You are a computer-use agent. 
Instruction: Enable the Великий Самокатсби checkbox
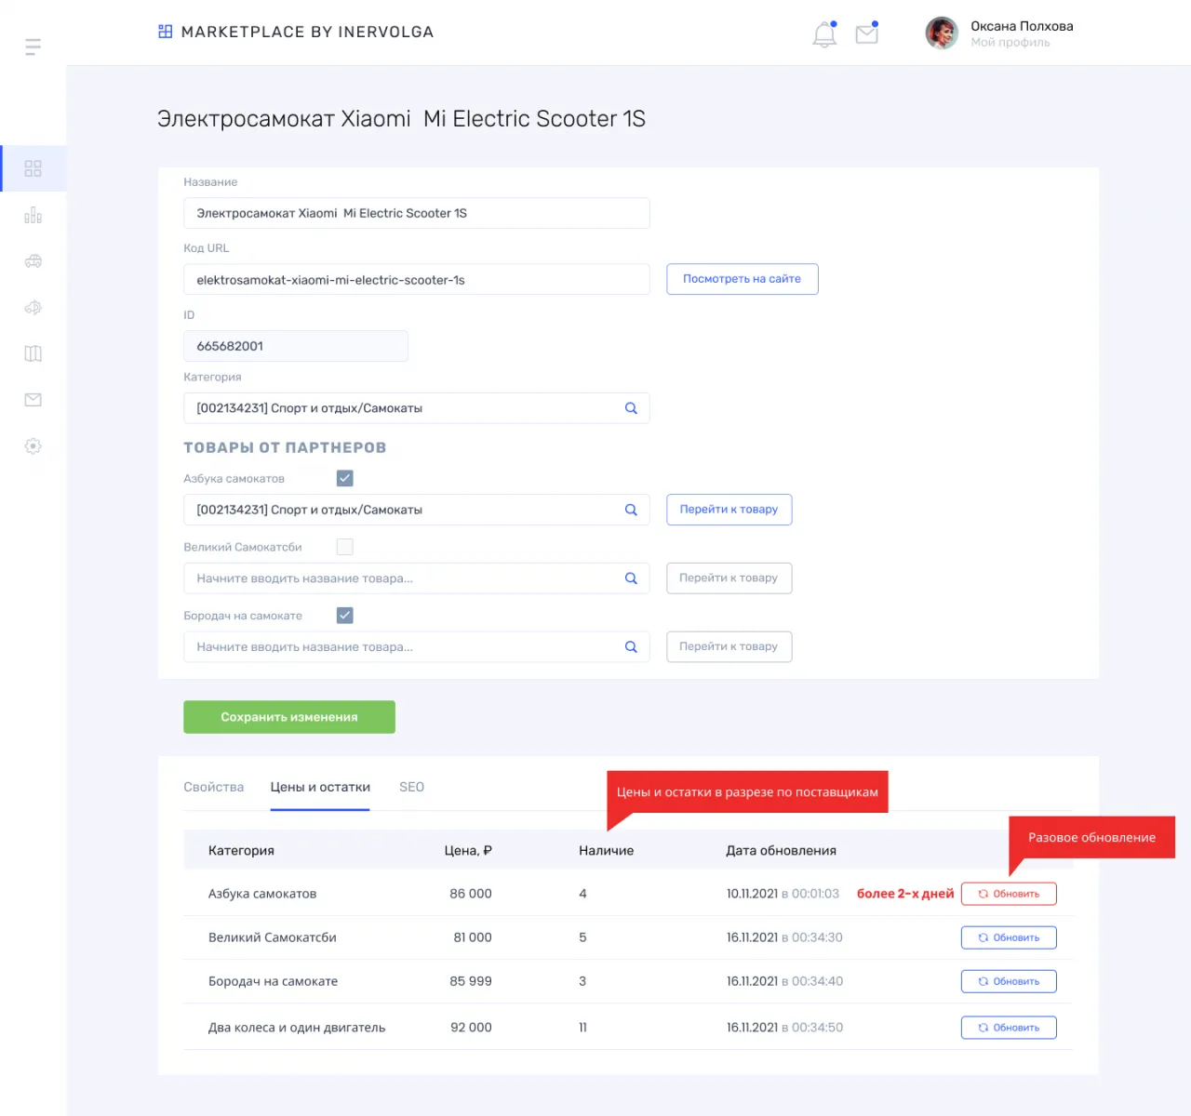(x=344, y=547)
